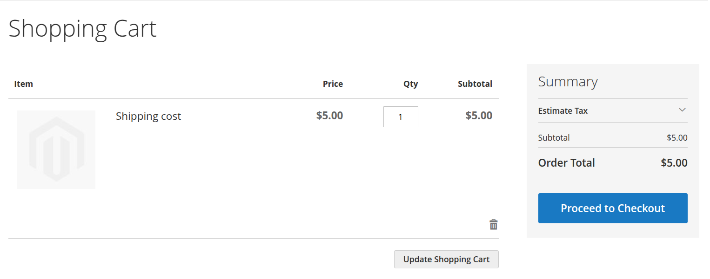The height and width of the screenshot is (279, 710).
Task: Click the Price column header
Action: [333, 84]
